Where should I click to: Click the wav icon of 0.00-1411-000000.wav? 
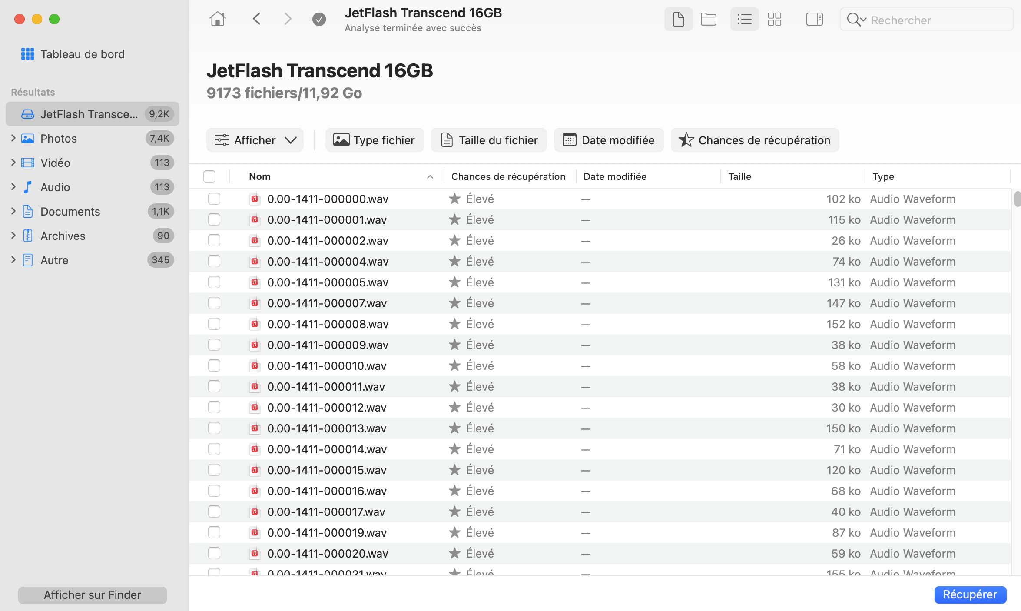pyautogui.click(x=255, y=199)
